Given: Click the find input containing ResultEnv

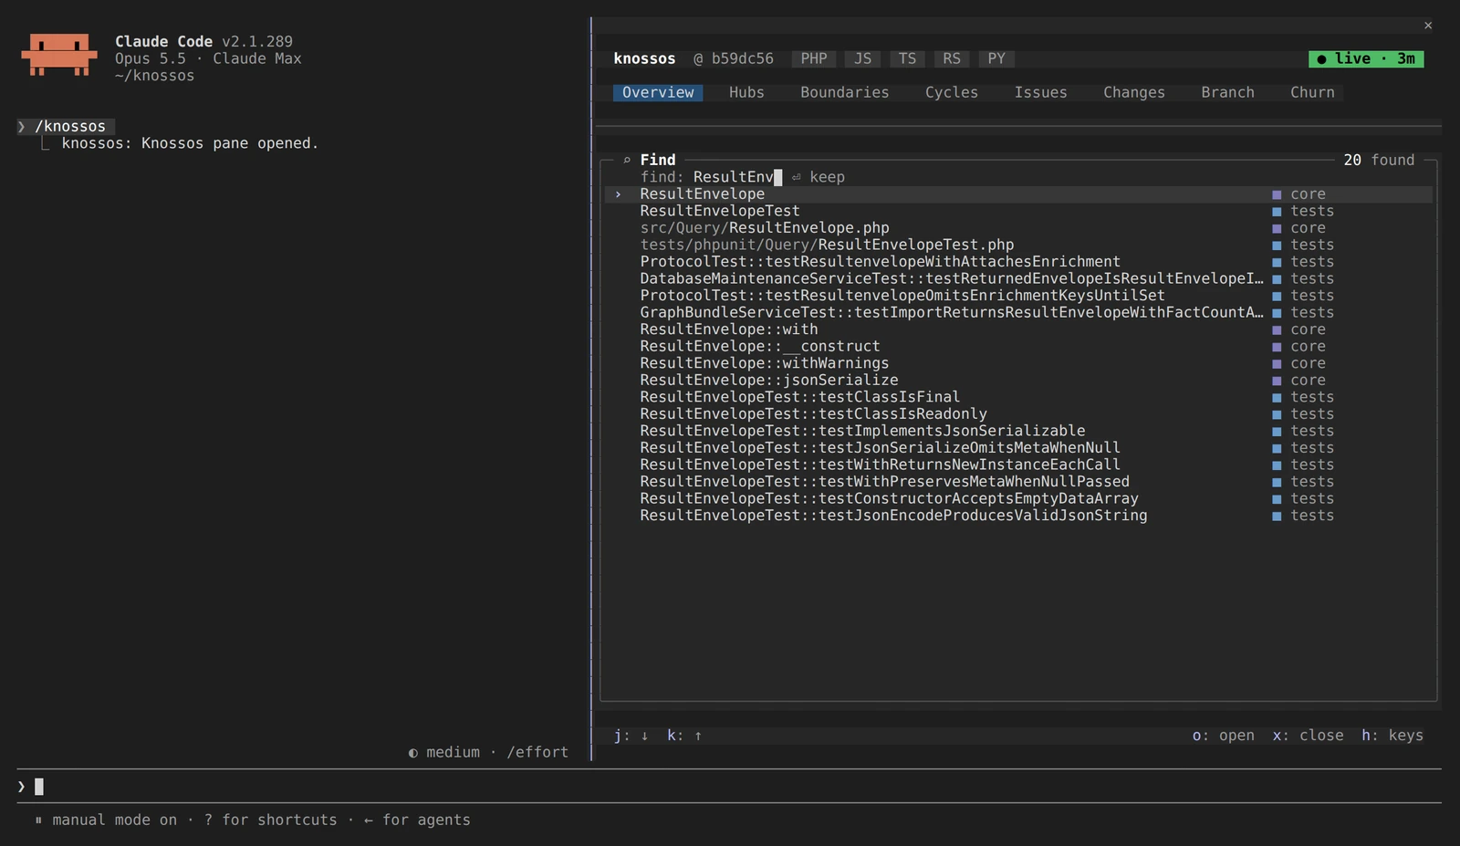Looking at the screenshot, I should 737,177.
